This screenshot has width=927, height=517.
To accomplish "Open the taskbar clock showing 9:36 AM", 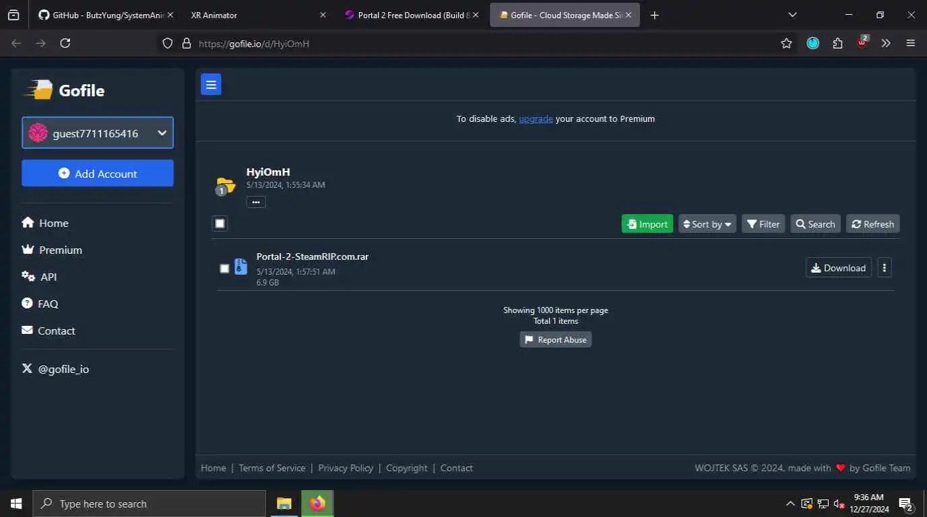I will point(869,504).
